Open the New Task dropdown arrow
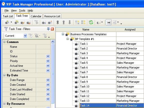Image resolution: width=144 pixels, height=108 pixels. tap(11, 22)
